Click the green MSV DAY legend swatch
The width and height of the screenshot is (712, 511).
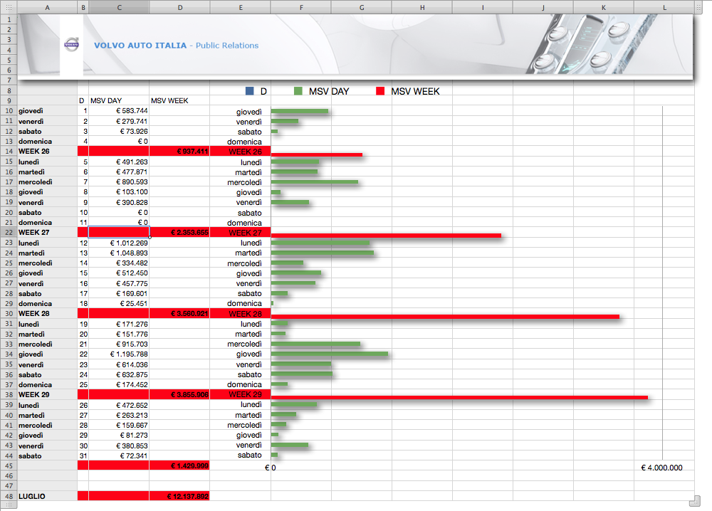click(298, 91)
